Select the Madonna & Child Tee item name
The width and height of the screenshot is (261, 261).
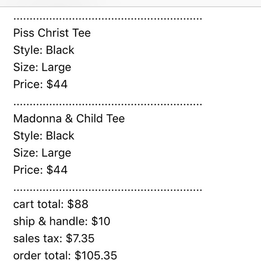[69, 118]
